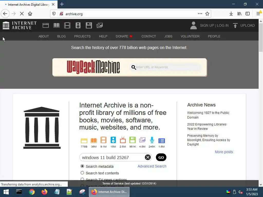The width and height of the screenshot is (263, 197).
Task: Open Preserving Memory by Moonlight article
Action: click(209, 140)
